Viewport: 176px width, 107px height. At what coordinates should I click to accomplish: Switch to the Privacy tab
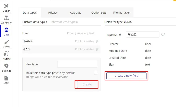coord(53,13)
